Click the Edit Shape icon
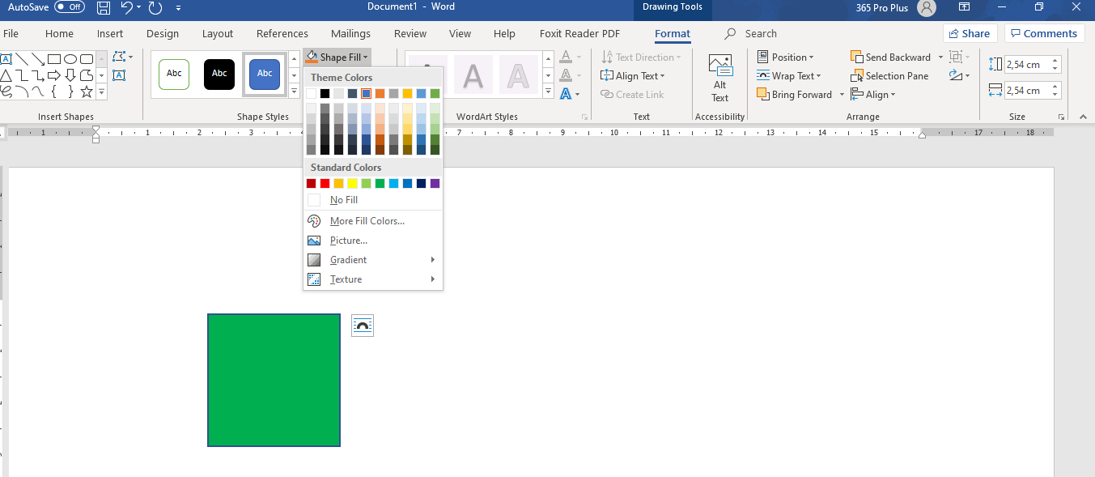Screen dimensions: 1095x477 [119, 57]
